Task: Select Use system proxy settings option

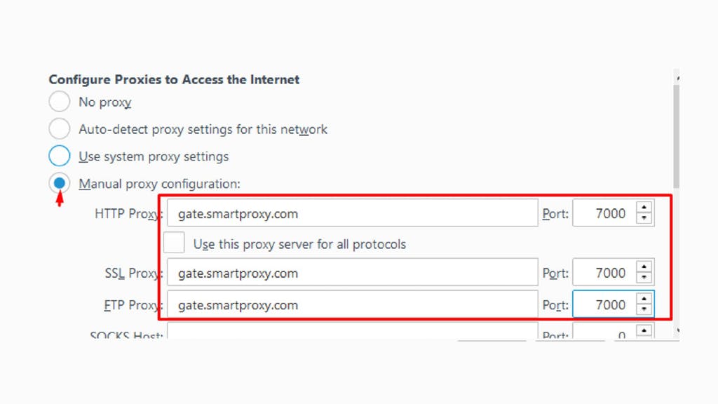Action: 60,156
